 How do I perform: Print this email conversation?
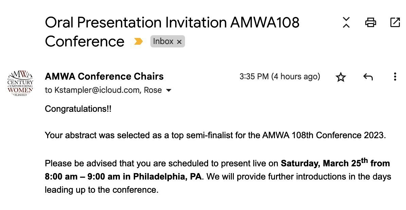pyautogui.click(x=370, y=22)
